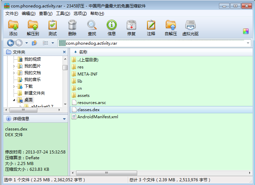Image resolution: width=255 pixels, height=185 pixels.
Task: Sort by the 名称 column header
Action: tap(83, 52)
